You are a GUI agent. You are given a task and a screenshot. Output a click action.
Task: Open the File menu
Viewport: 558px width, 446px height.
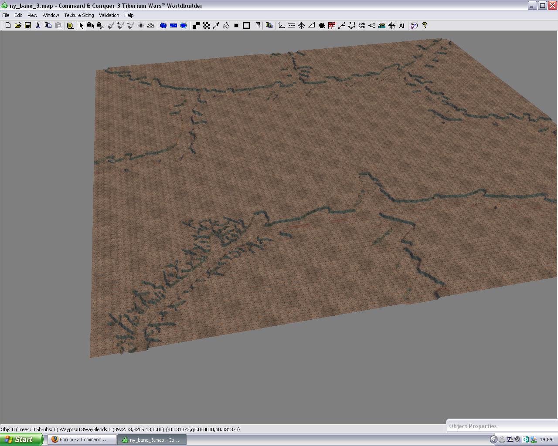click(6, 15)
